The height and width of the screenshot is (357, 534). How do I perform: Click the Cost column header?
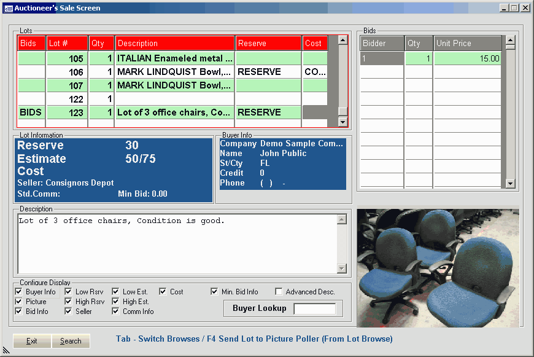click(x=315, y=43)
